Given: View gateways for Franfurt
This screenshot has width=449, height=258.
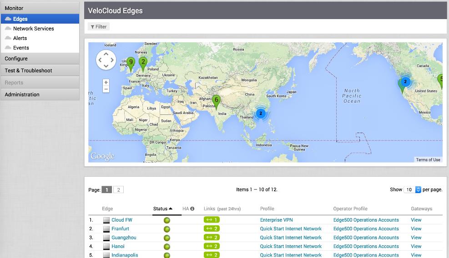Looking at the screenshot, I should [x=416, y=228].
